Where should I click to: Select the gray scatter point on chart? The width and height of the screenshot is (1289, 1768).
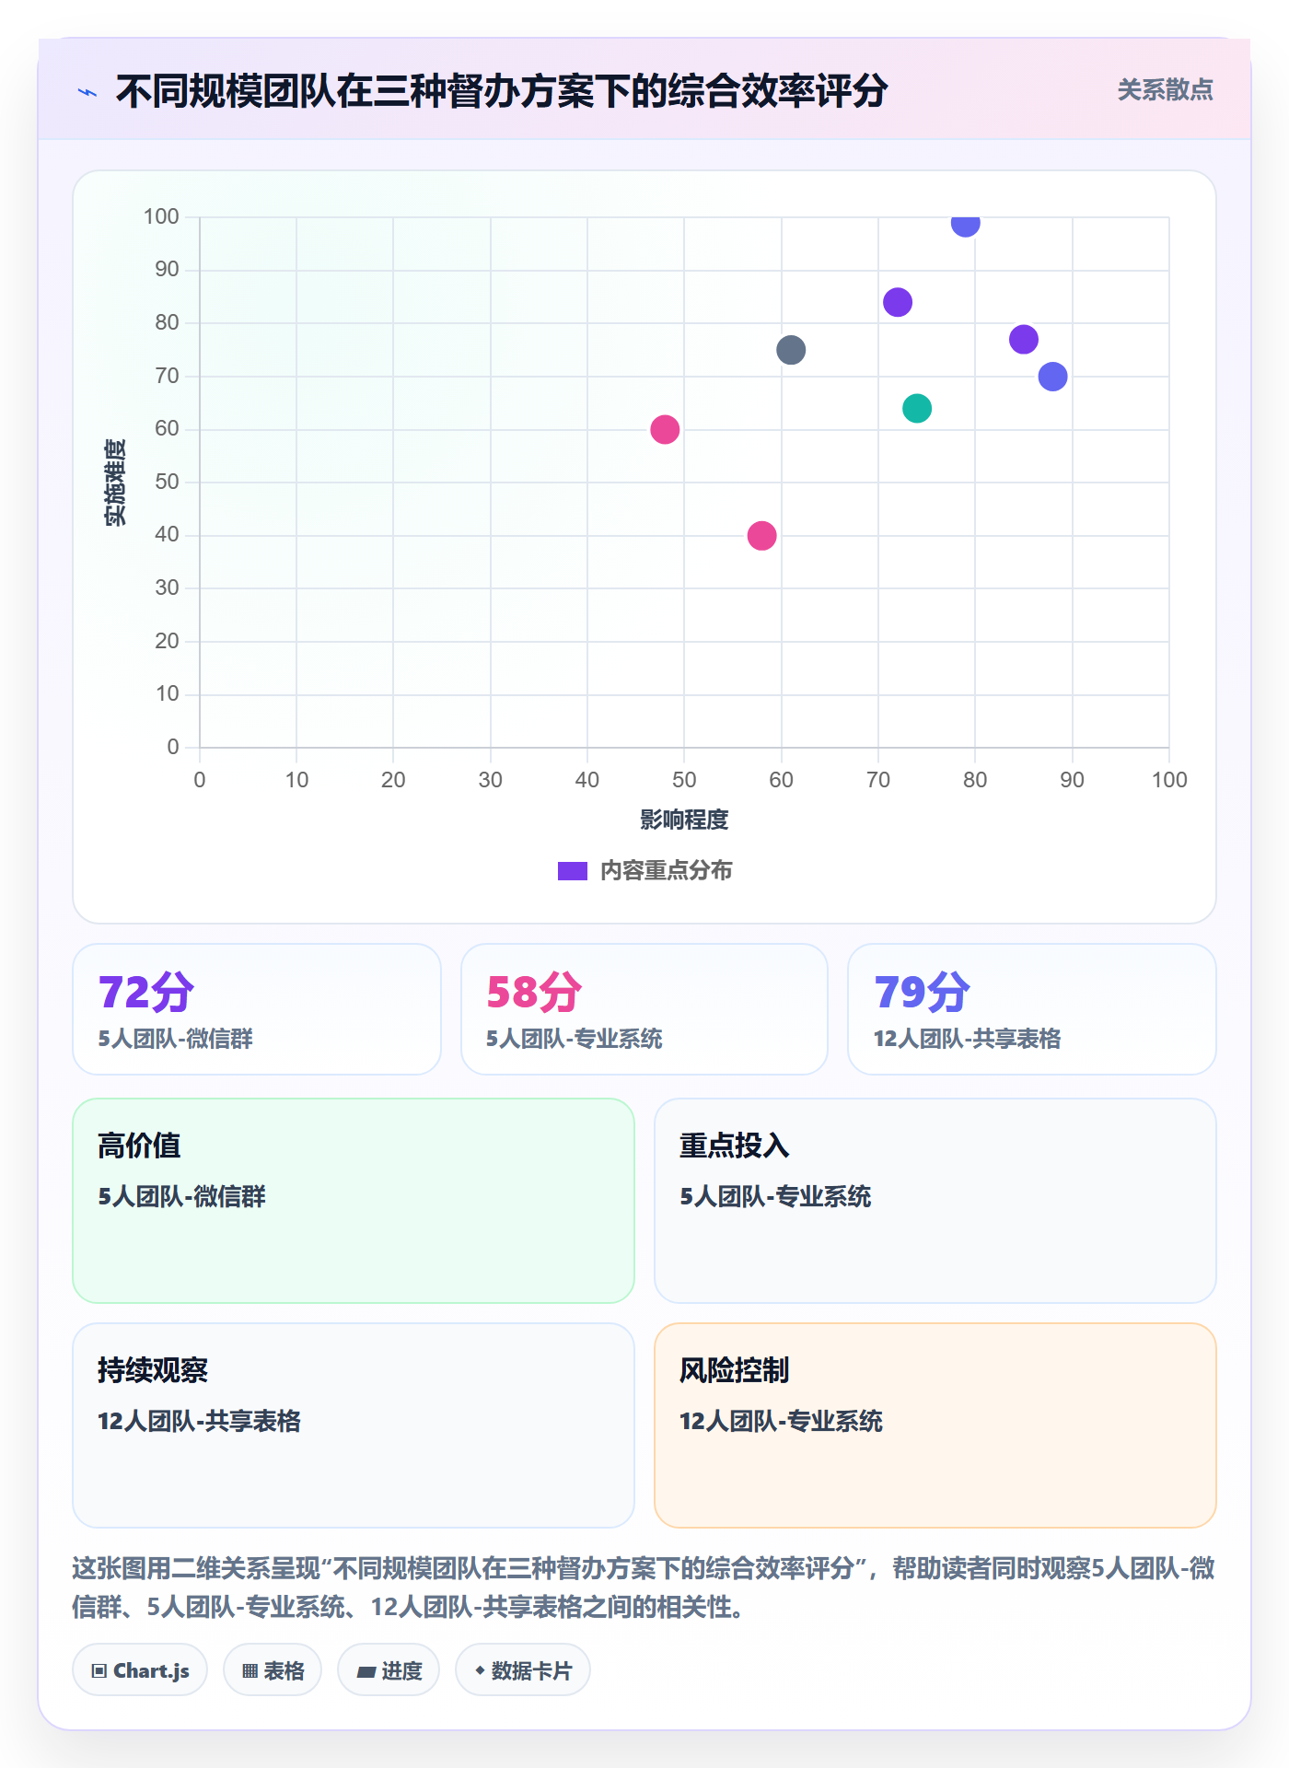(x=791, y=350)
